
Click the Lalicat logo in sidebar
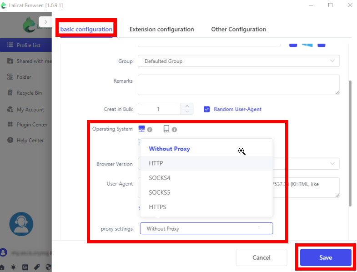[30, 25]
